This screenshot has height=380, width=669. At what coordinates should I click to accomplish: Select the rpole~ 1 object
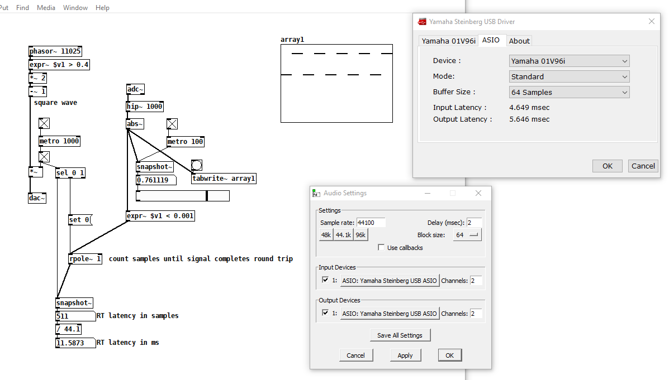(x=86, y=258)
